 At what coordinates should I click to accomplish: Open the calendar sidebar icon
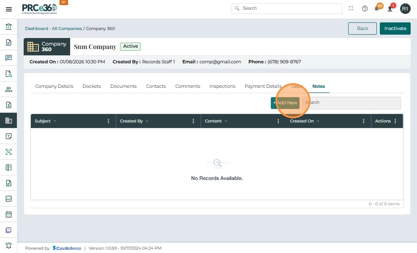point(8,214)
